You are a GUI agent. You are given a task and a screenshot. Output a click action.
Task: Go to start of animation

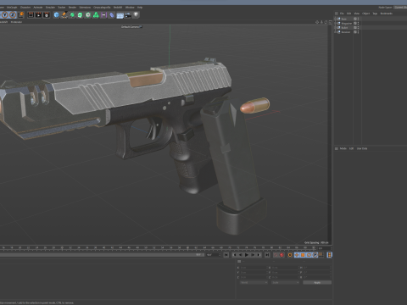(226, 255)
